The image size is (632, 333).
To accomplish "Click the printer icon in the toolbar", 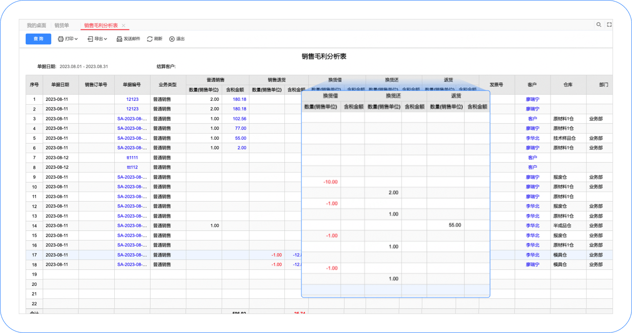I will click(x=61, y=39).
